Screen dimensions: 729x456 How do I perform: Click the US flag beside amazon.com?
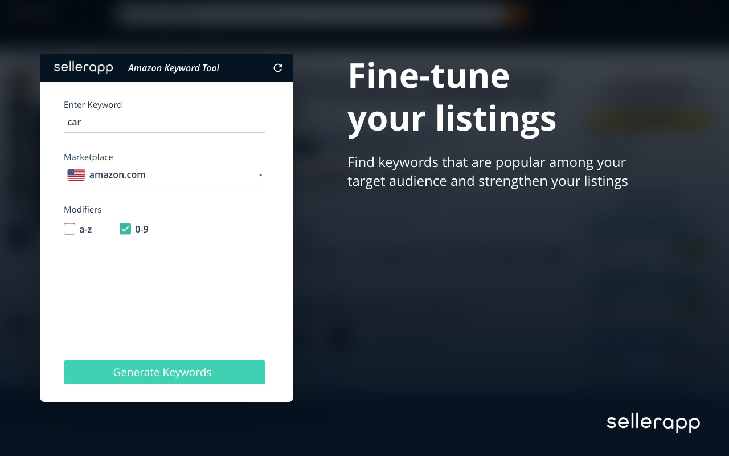click(75, 174)
